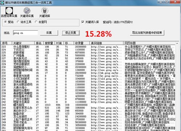
Task: Click the search volume 533 in row 244
Action: pos(47,108)
